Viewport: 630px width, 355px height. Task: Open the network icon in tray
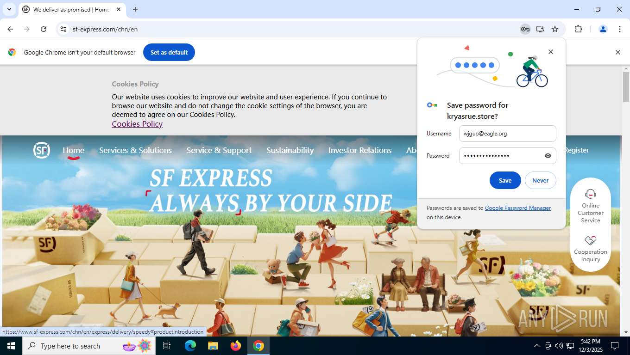tap(570, 346)
